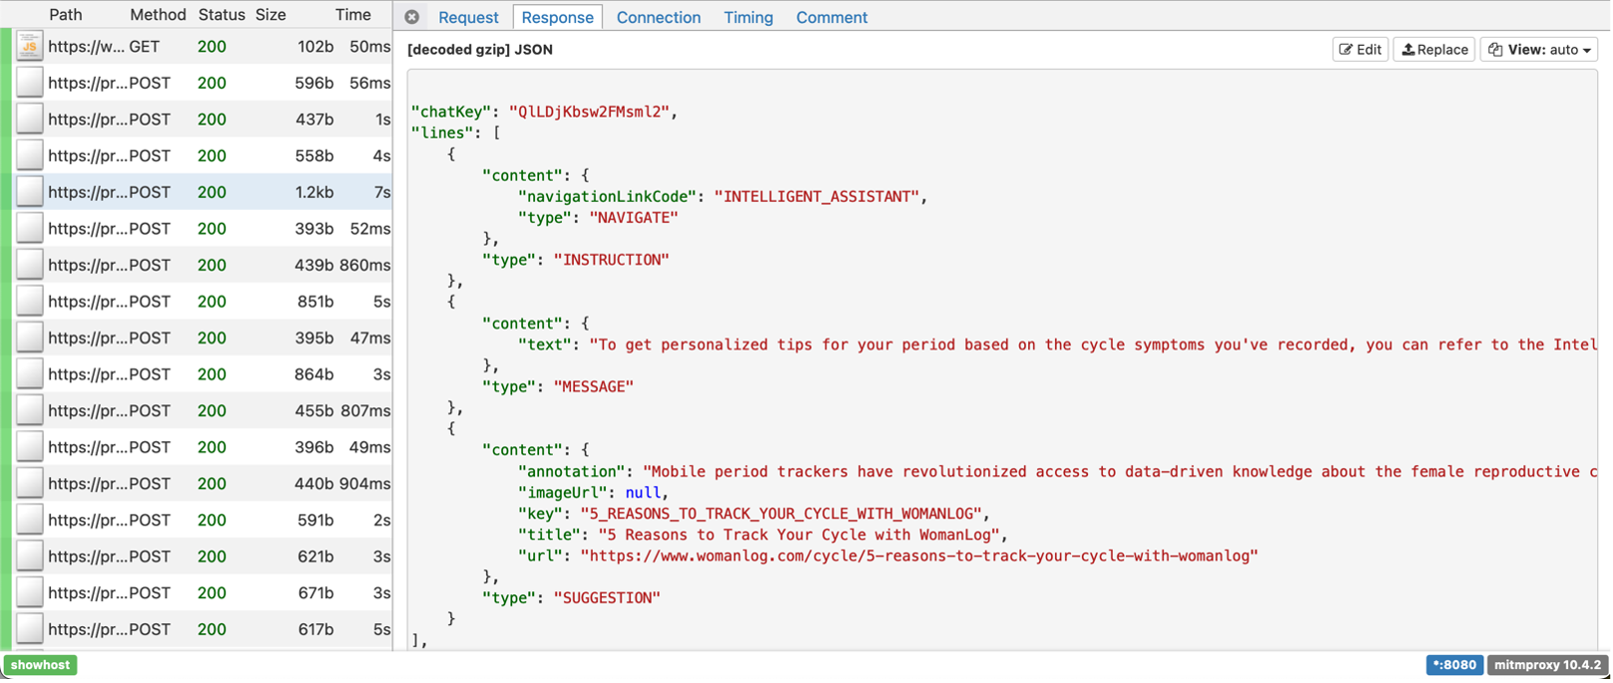Select the Timing tab
The width and height of the screenshot is (1613, 683).
[748, 17]
